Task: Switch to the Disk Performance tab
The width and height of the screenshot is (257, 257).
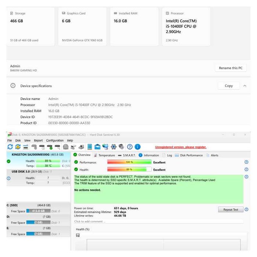Action: pos(189,155)
